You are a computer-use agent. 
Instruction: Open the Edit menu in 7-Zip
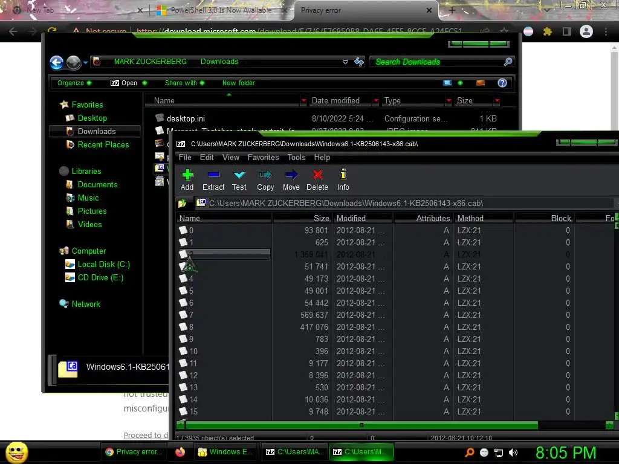207,158
